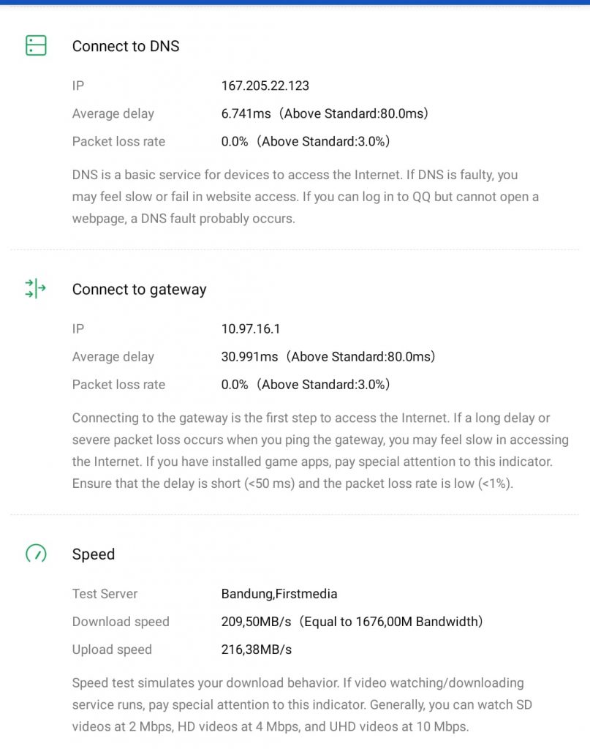Click the "Test Server" label
This screenshot has height=749, width=590.
pos(105,594)
